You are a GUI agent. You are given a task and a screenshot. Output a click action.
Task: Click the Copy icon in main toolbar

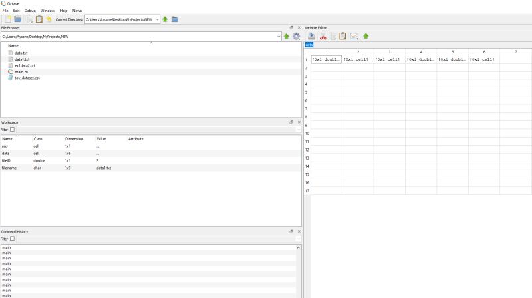pyautogui.click(x=30, y=19)
